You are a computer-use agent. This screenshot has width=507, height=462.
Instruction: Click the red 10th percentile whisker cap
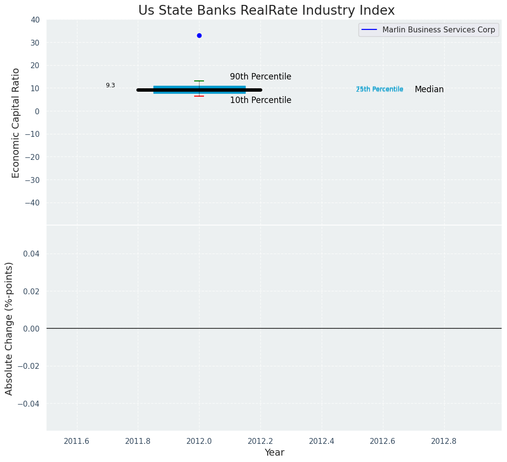coord(199,96)
